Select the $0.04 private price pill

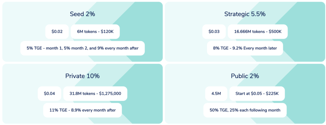[49, 94]
